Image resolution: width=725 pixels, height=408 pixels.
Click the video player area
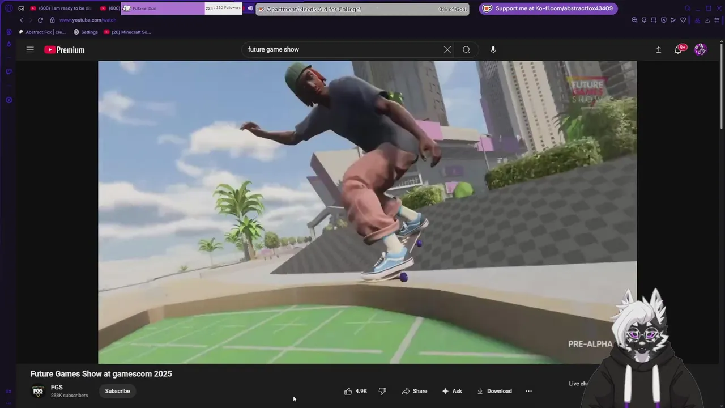point(367,212)
